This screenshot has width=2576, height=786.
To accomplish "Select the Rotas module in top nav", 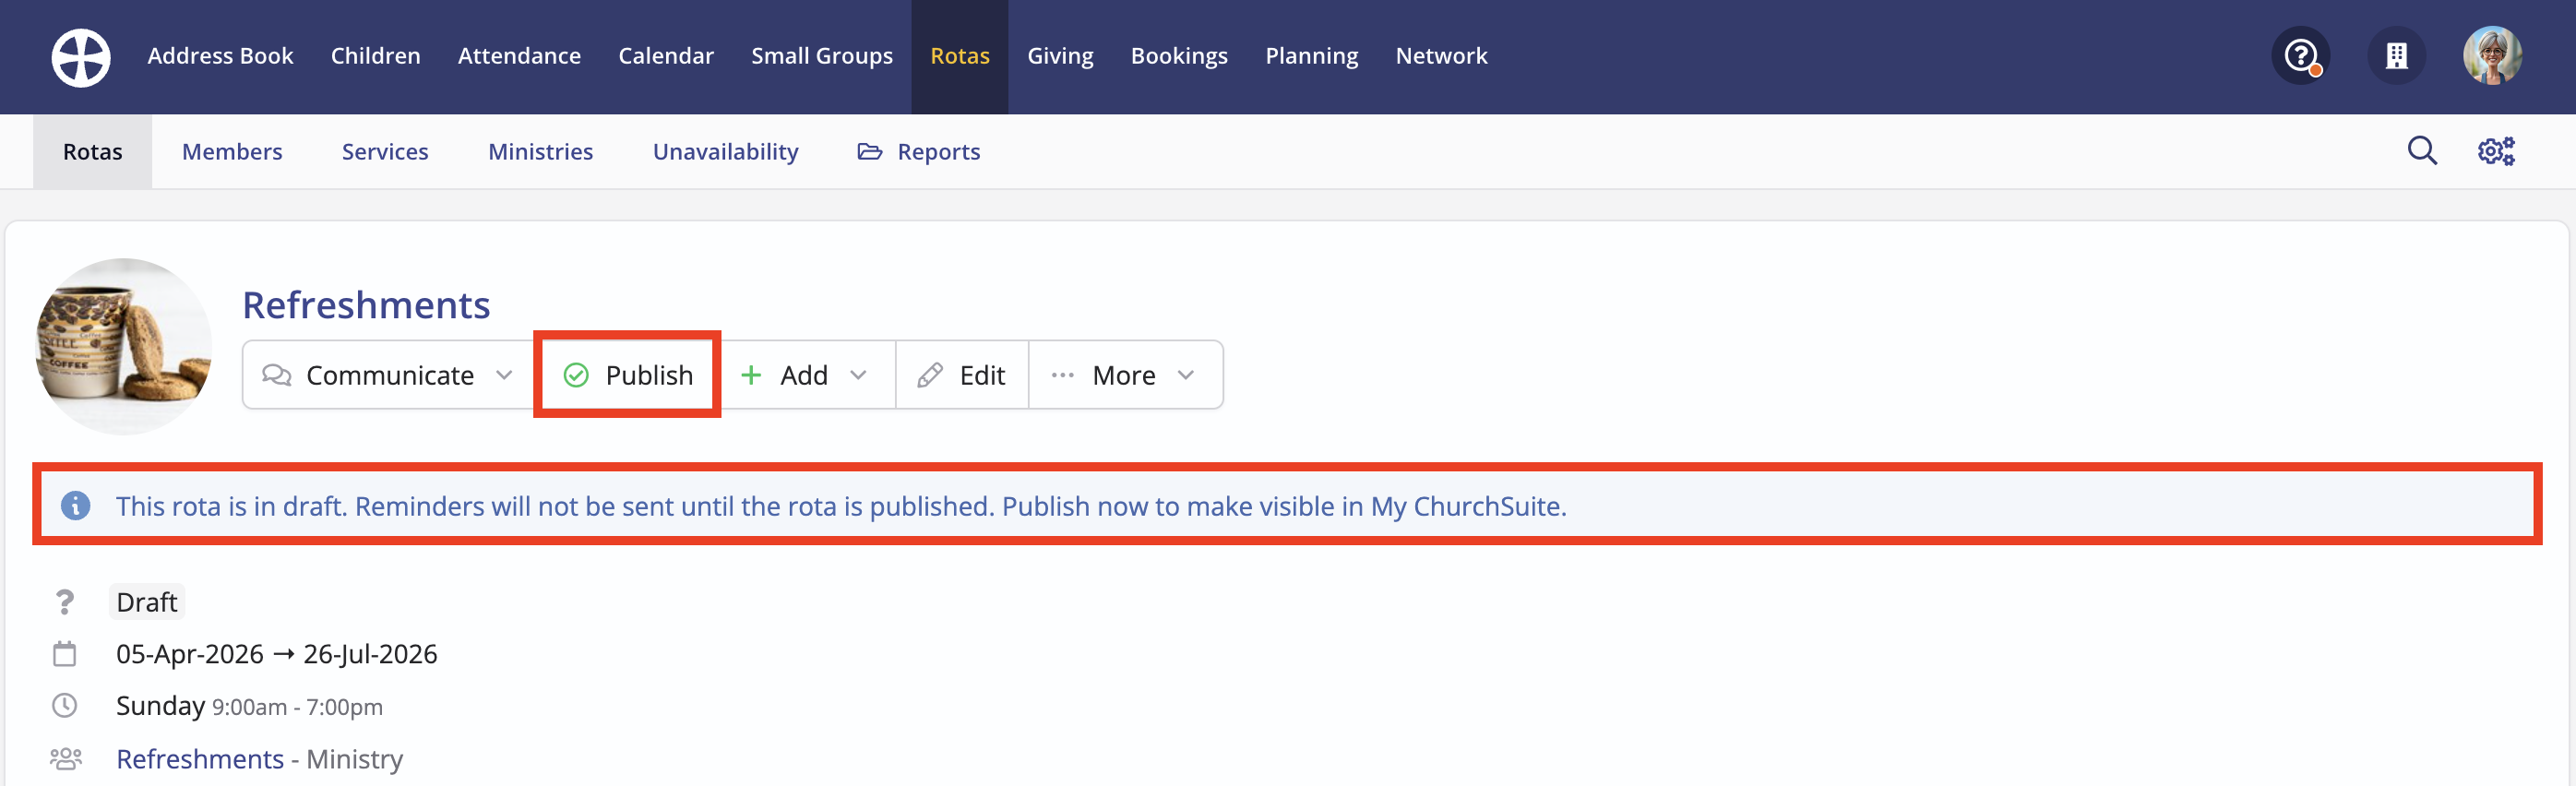I will pos(960,56).
